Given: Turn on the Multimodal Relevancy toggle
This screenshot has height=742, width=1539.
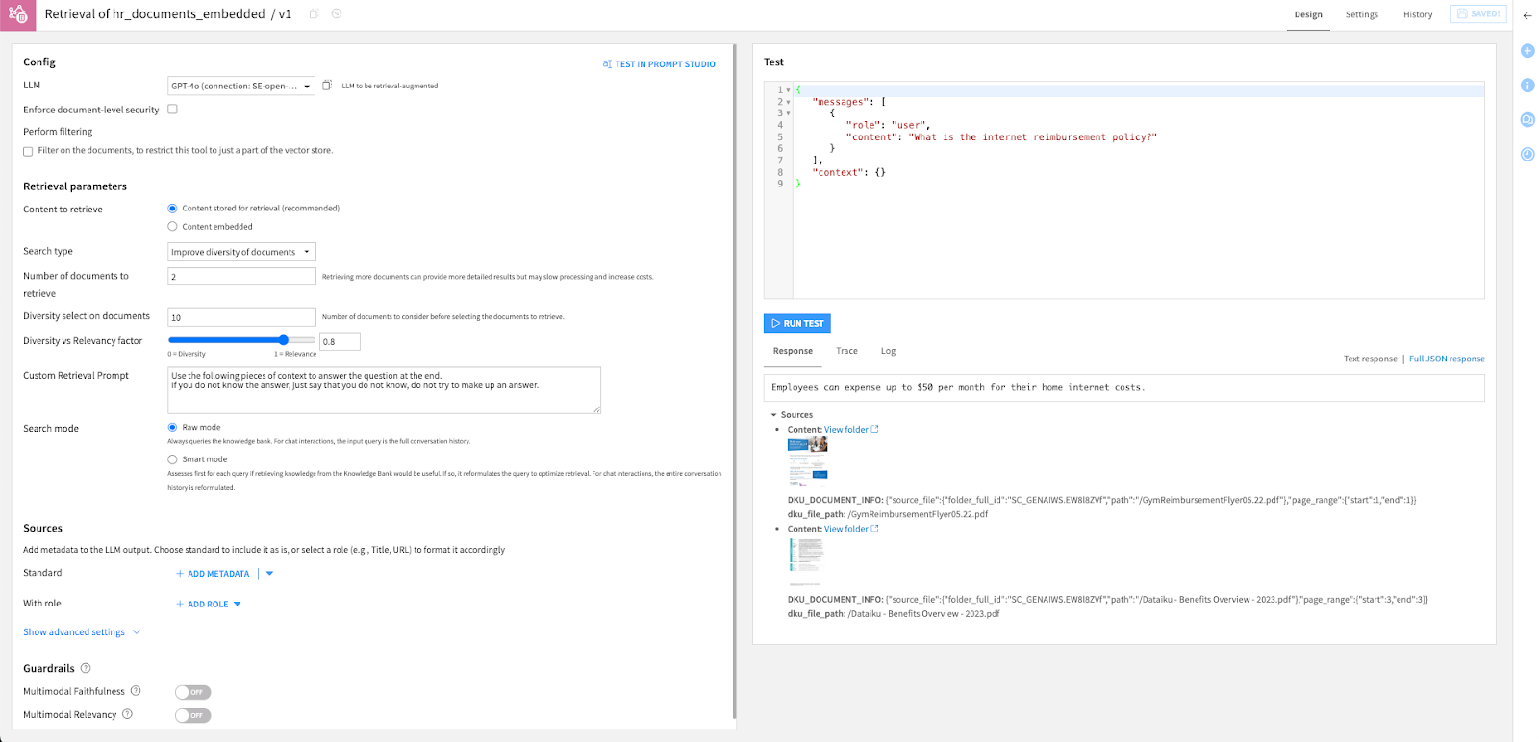Looking at the screenshot, I should pos(192,715).
